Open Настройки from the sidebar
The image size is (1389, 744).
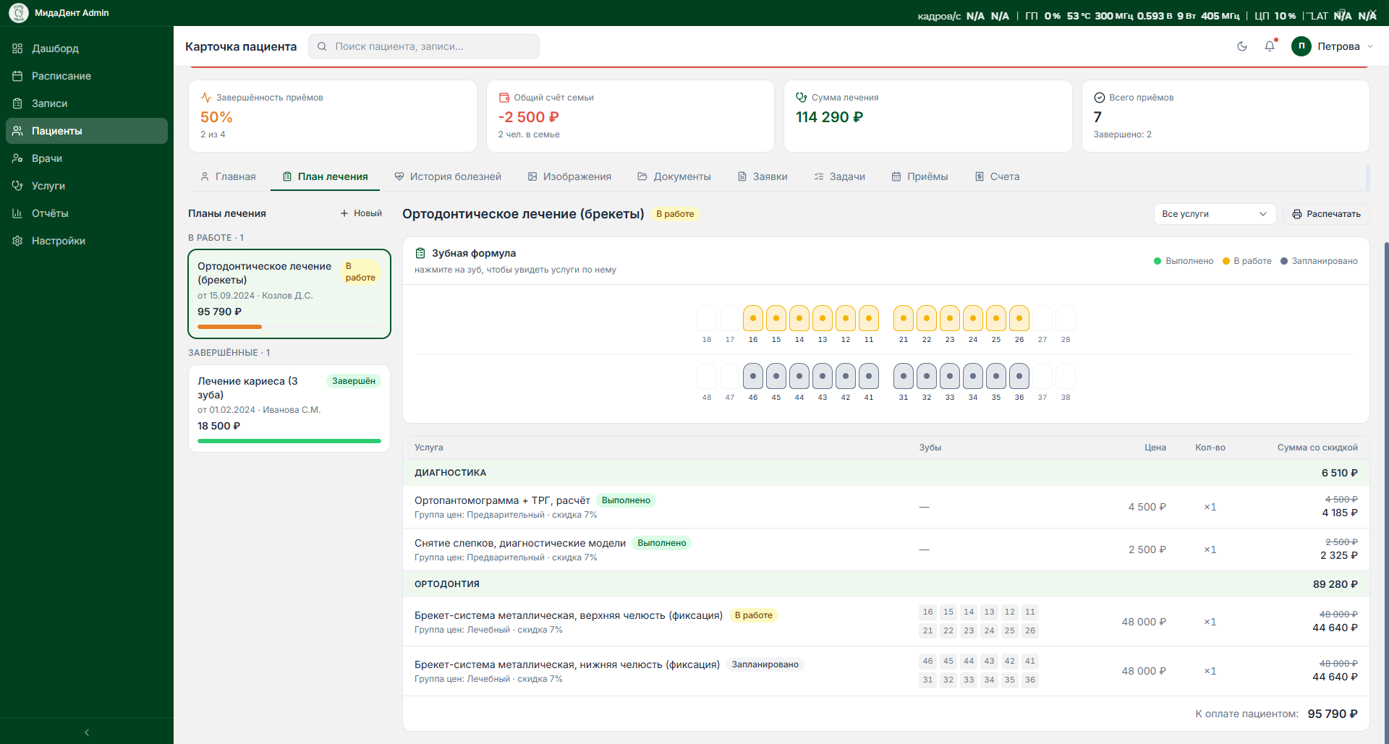pyautogui.click(x=87, y=241)
